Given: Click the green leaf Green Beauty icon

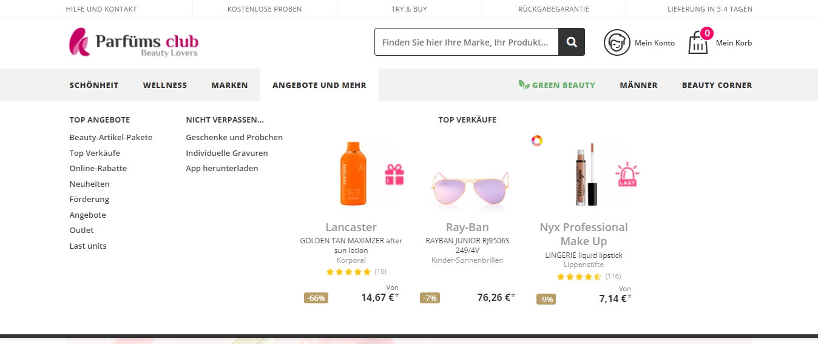Looking at the screenshot, I should click(524, 85).
